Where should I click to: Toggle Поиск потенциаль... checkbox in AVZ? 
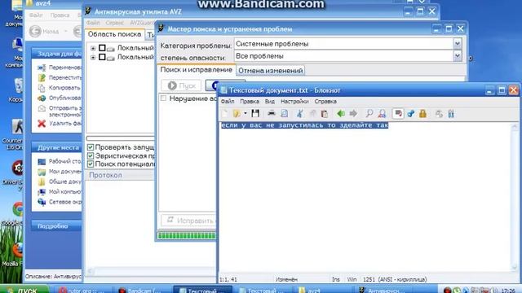click(91, 164)
